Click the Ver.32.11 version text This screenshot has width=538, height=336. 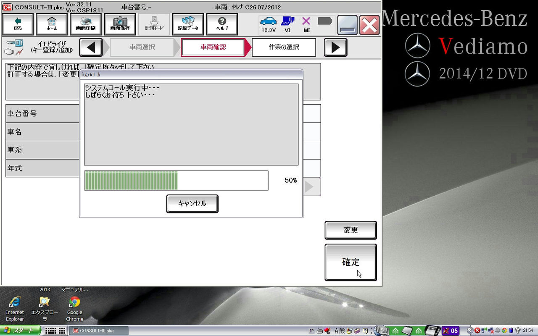tap(78, 4)
